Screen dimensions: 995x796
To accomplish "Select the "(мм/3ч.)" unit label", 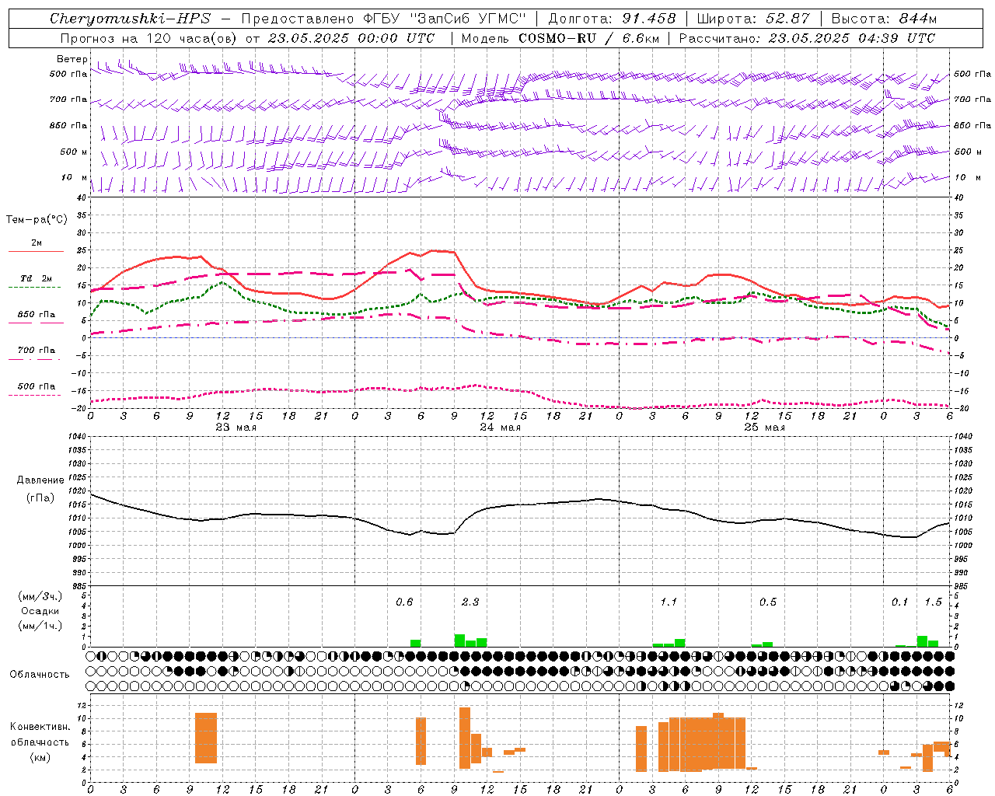I will coord(40,597).
